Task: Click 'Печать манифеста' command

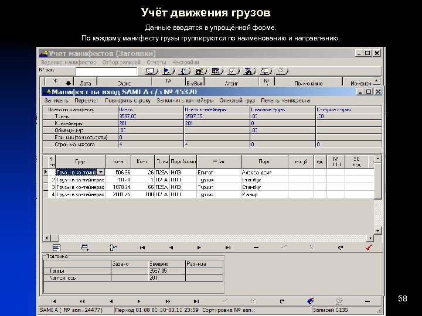Action: tap(285, 100)
